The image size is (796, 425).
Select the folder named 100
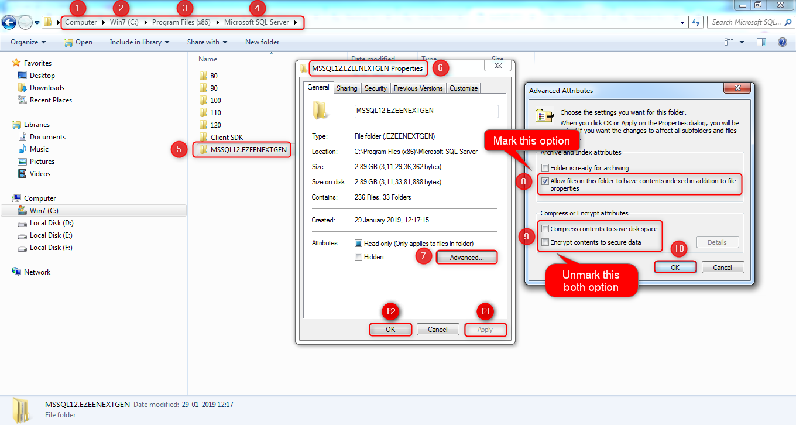point(215,100)
